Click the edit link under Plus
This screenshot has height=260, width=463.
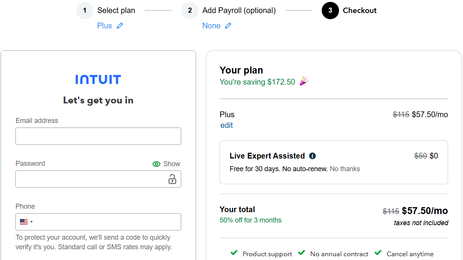click(227, 125)
